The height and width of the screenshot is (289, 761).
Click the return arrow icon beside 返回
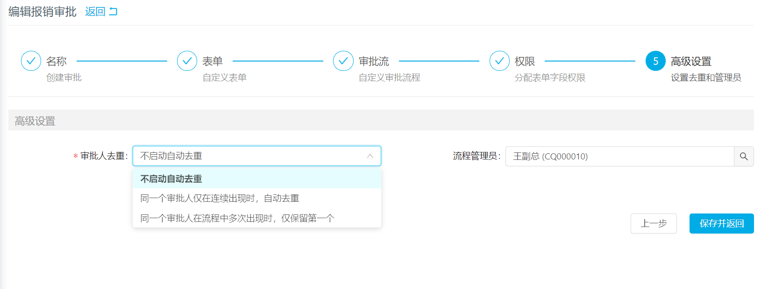[113, 12]
